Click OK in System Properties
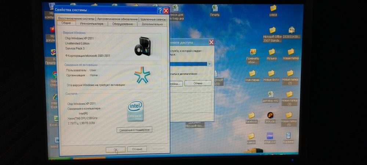The width and height of the screenshot is (367, 165). [115, 149]
